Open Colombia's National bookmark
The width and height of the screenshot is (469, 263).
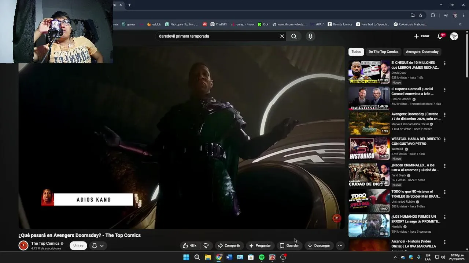tap(410, 24)
